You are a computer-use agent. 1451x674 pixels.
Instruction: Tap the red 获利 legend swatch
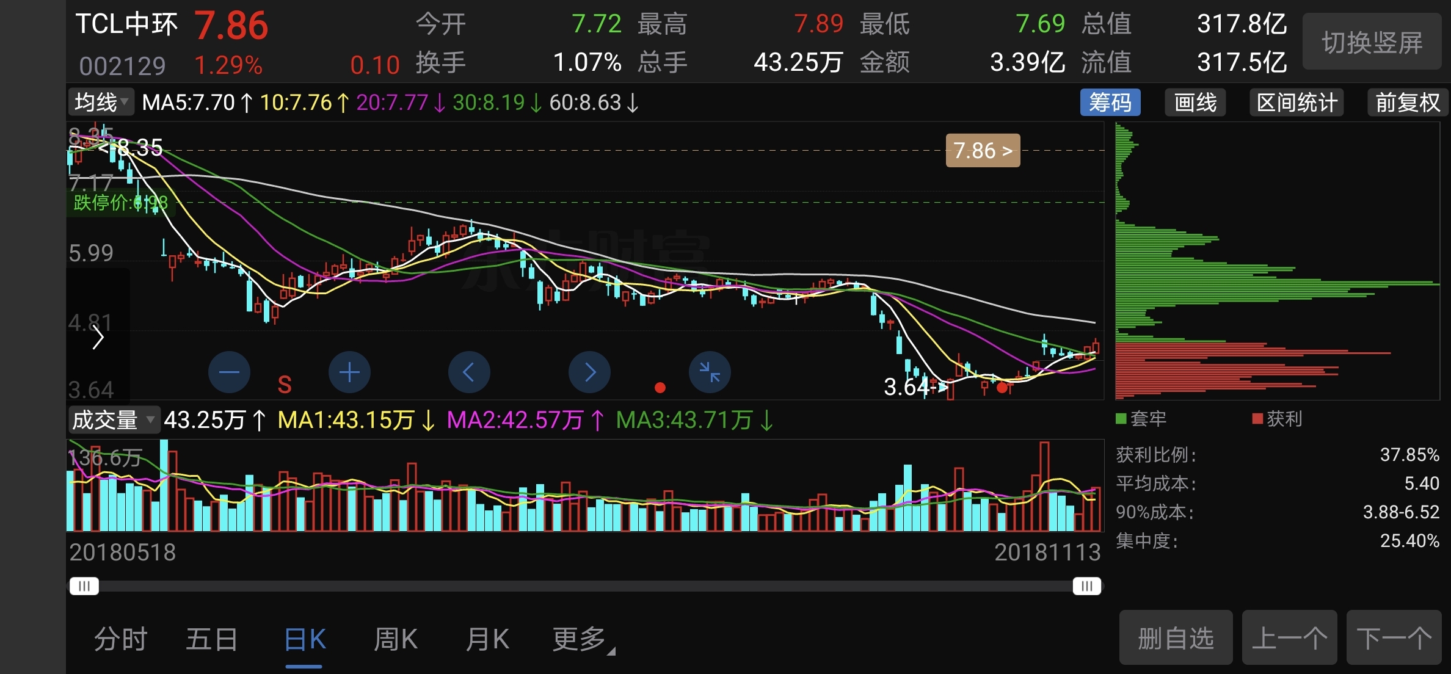tap(1257, 419)
